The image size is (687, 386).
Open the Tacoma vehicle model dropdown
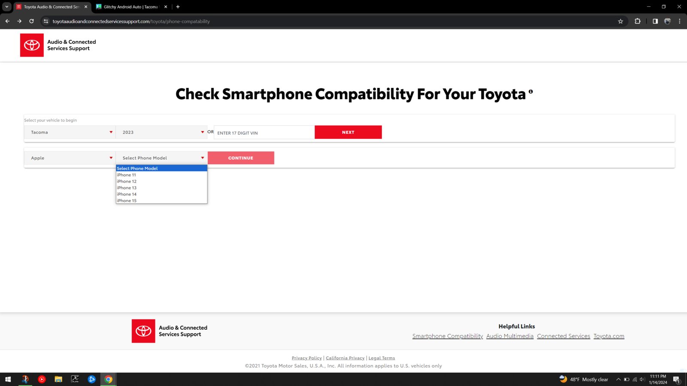tap(70, 132)
